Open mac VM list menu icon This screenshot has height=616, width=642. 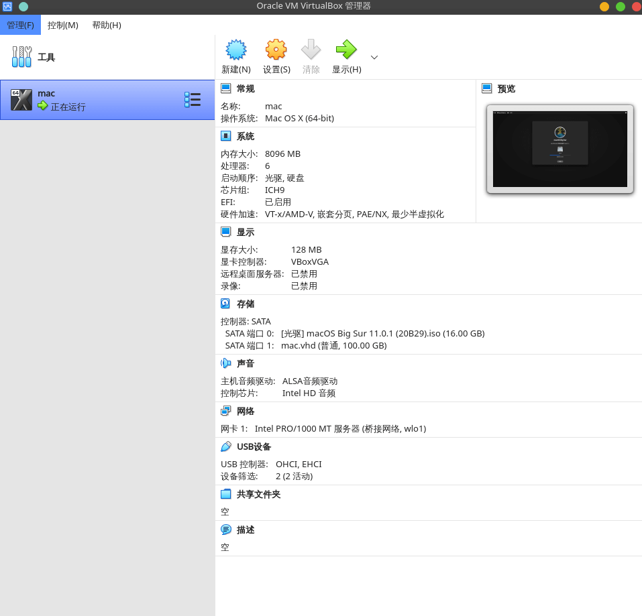pyautogui.click(x=193, y=100)
